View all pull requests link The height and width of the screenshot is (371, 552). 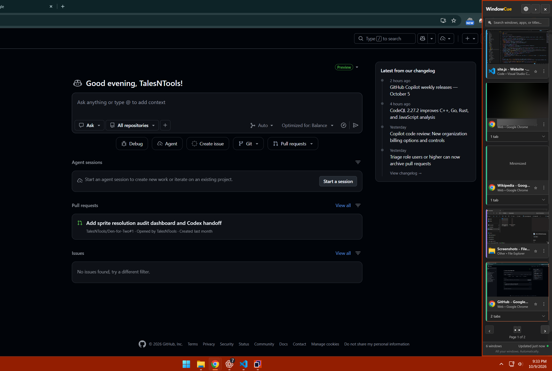click(x=343, y=206)
